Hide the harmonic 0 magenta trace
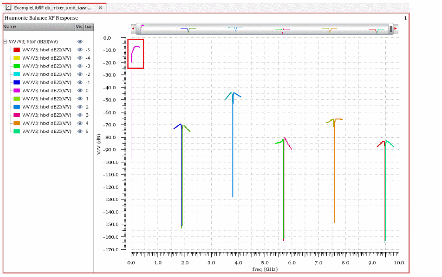442x277 pixels. [x=80, y=91]
